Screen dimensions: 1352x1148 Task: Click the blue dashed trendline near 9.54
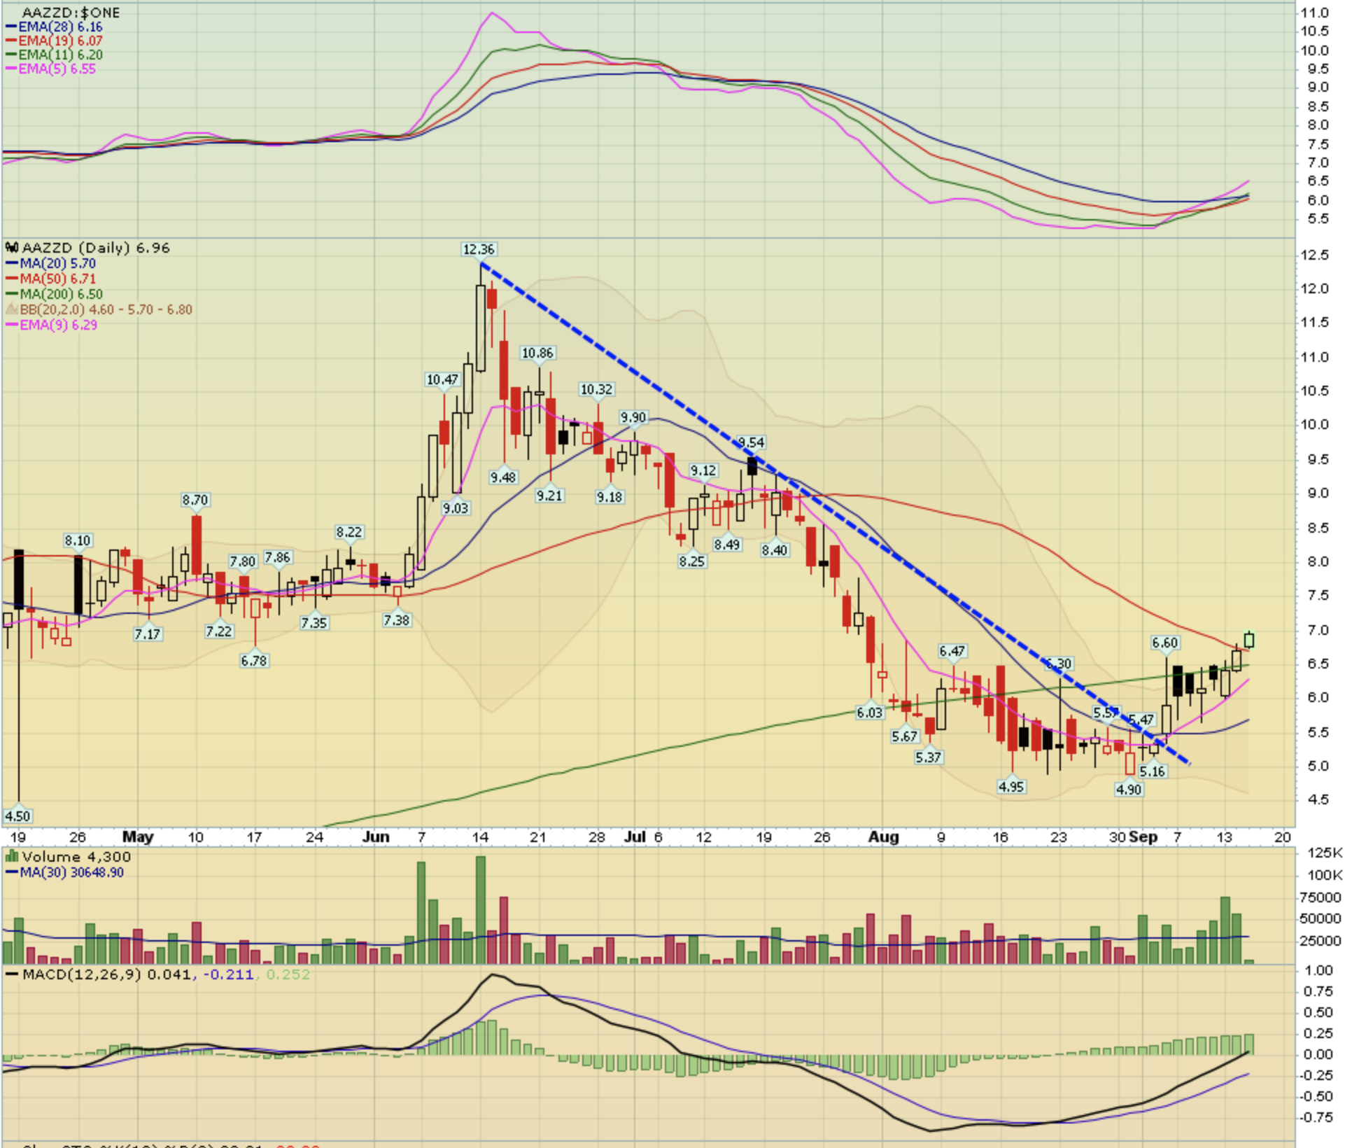click(770, 468)
